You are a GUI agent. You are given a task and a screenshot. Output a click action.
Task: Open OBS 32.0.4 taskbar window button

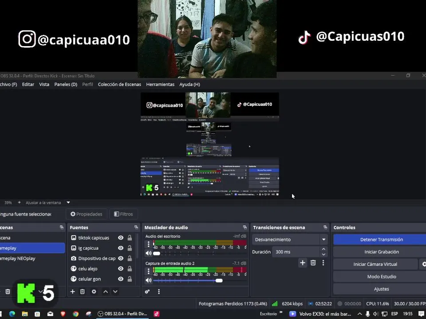click(x=122, y=314)
